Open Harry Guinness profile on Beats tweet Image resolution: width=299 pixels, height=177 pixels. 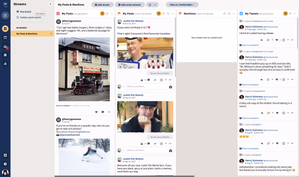(254, 26)
